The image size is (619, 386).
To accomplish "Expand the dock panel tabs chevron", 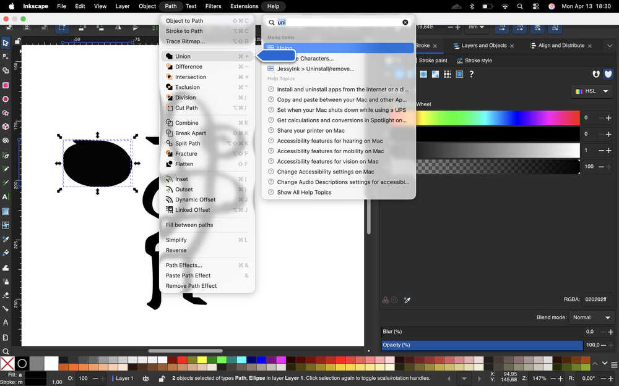I will click(x=610, y=46).
